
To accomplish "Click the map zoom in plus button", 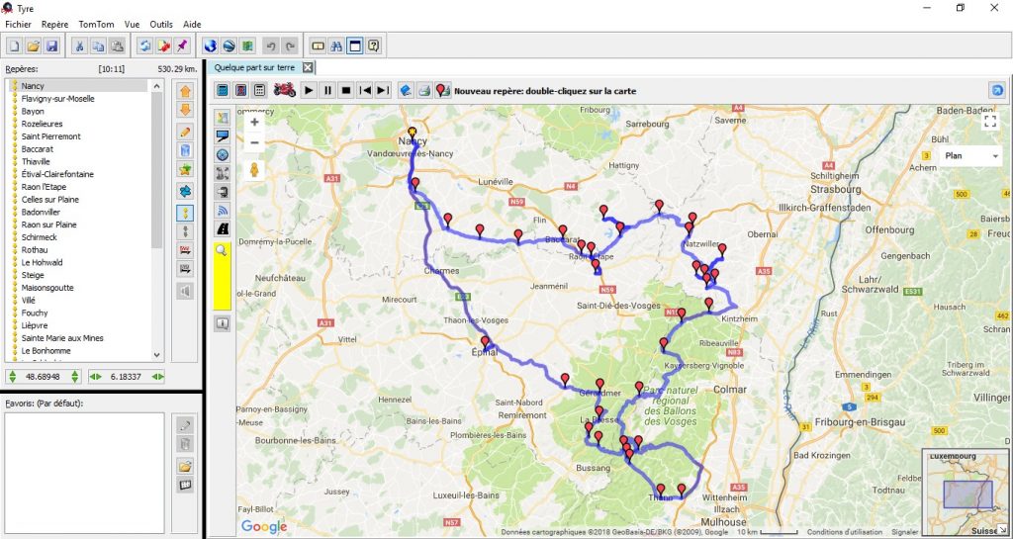I will 254,123.
